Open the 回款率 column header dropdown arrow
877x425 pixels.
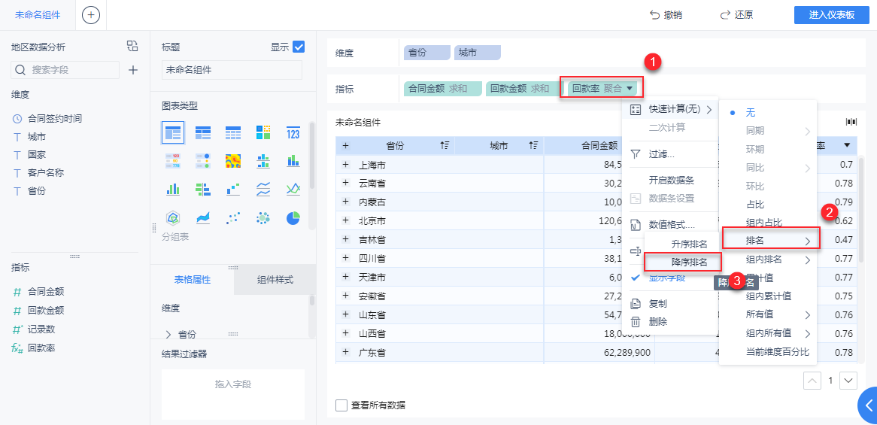(847, 145)
